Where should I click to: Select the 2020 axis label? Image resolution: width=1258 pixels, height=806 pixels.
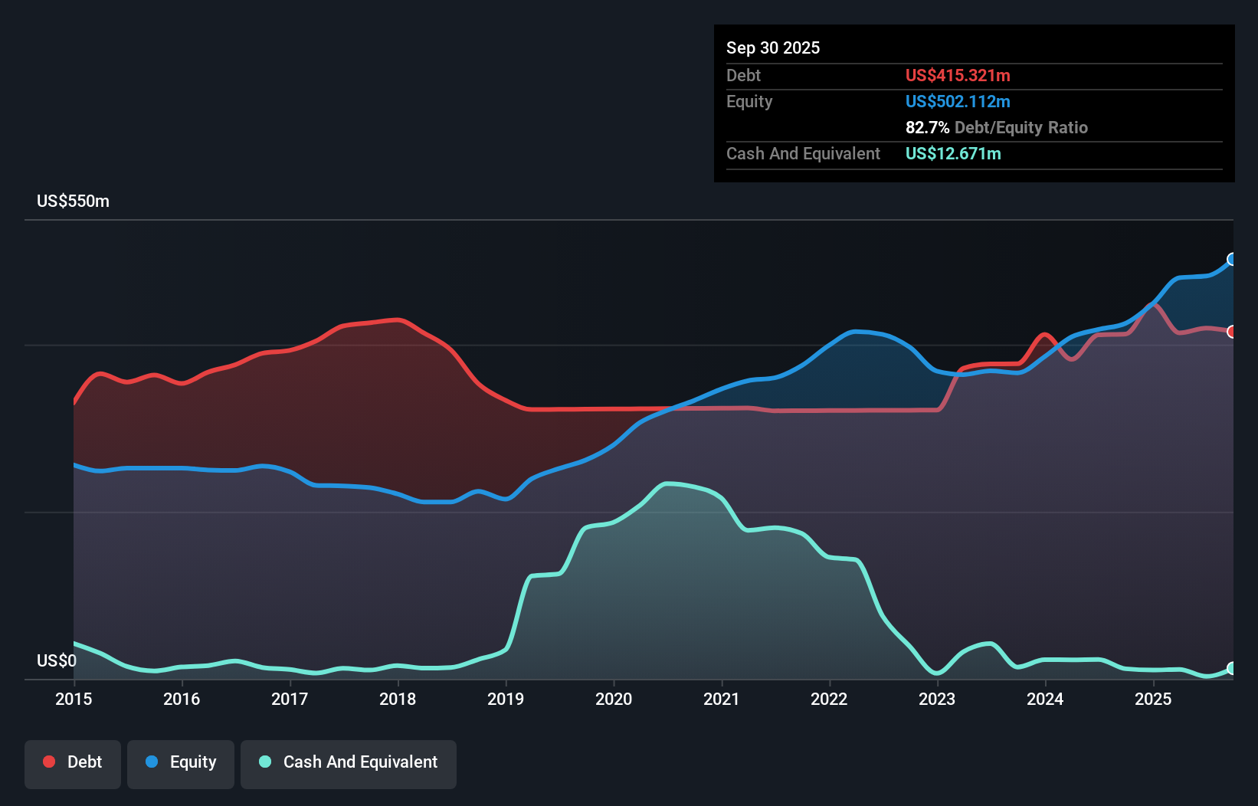(x=614, y=700)
